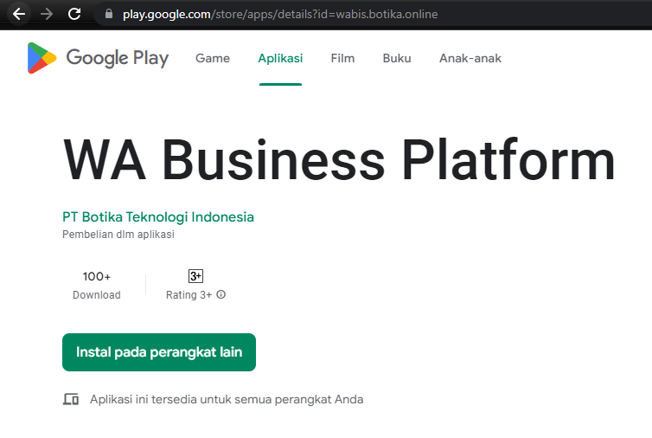Click the Pembelian dlm aplikasi label
The width and height of the screenshot is (652, 438).
tap(118, 235)
